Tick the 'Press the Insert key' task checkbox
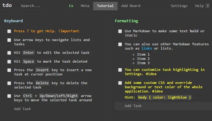212x121 pixels. (9, 70)
